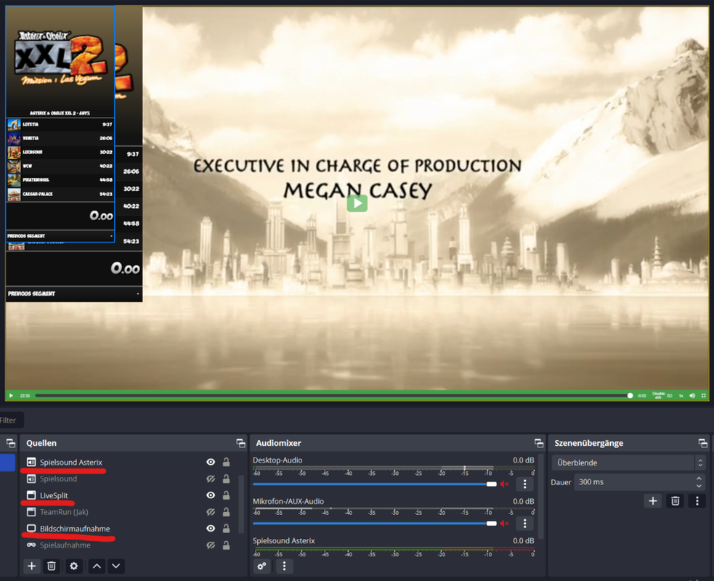Select the Spielsound source row
This screenshot has width=714, height=581.
pos(129,479)
